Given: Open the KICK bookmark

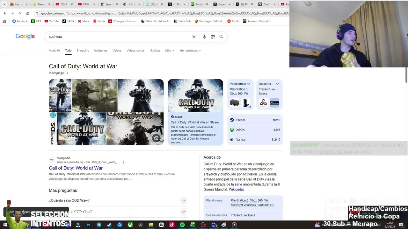Looking at the screenshot, I should click(x=36, y=21).
